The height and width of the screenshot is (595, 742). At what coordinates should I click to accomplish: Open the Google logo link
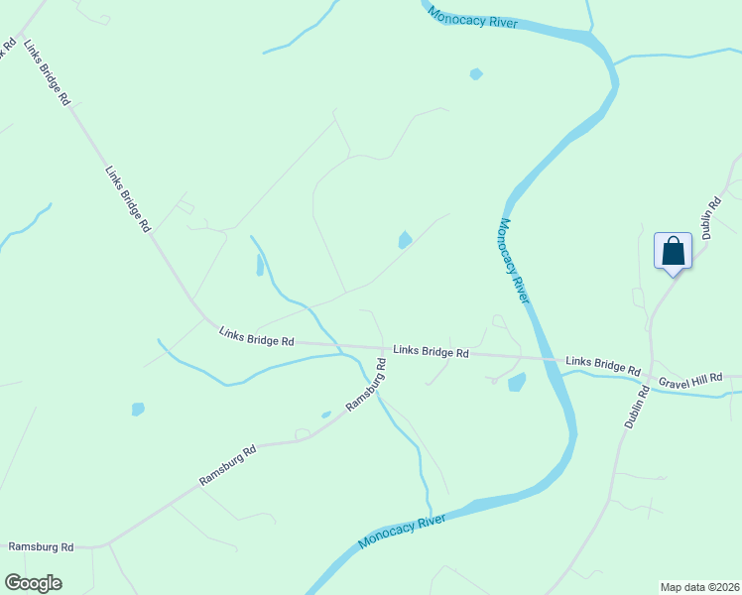coord(33,583)
